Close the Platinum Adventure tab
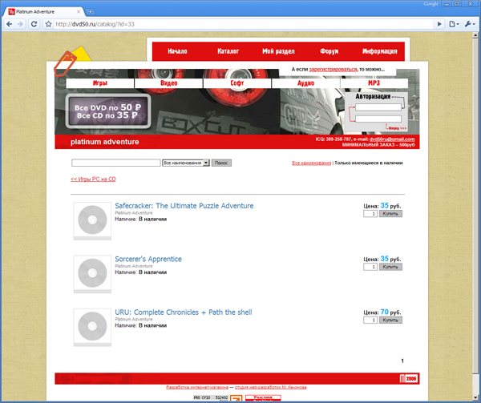 (x=79, y=12)
